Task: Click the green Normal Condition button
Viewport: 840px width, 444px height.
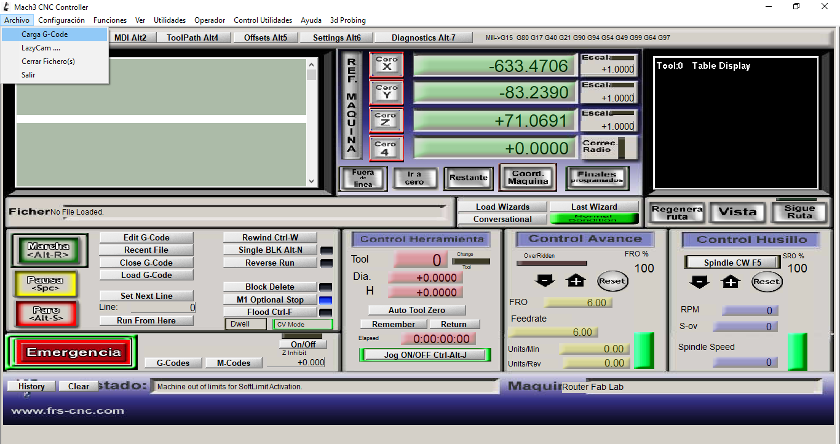Action: [594, 219]
